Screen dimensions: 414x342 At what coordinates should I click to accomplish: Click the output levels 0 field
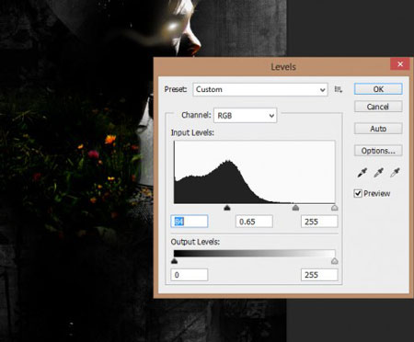tap(190, 275)
